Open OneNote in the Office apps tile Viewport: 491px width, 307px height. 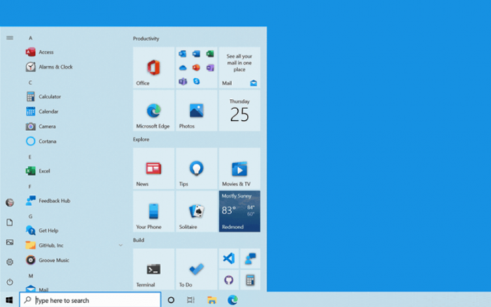(210, 68)
